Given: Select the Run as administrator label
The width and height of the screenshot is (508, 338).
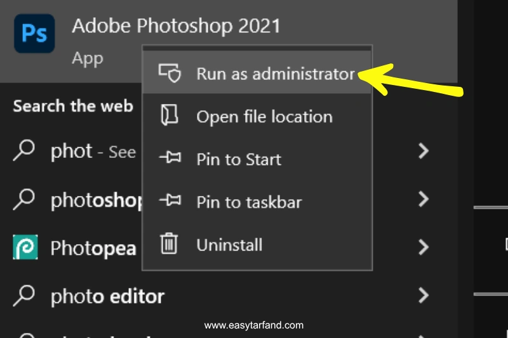Looking at the screenshot, I should tap(276, 74).
